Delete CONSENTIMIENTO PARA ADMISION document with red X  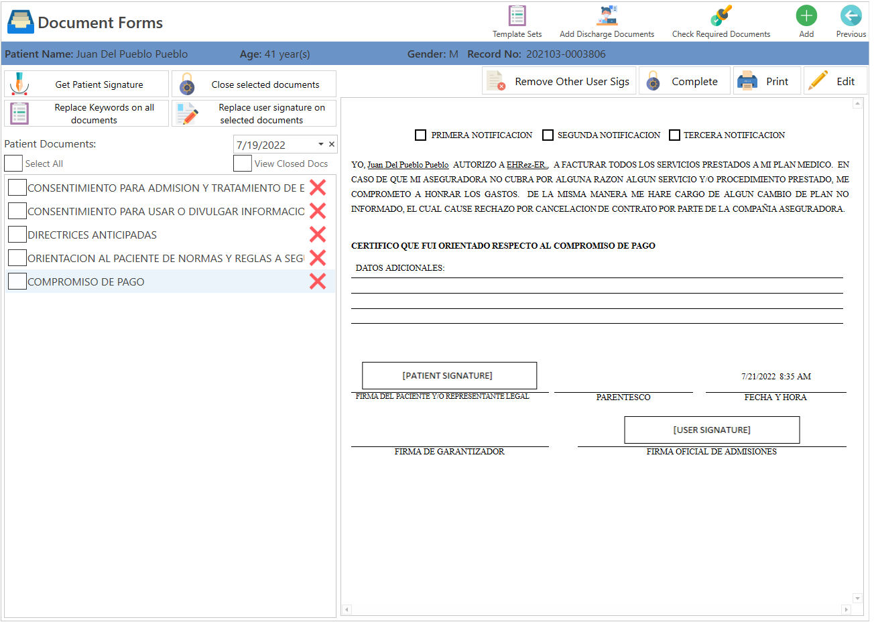[318, 188]
